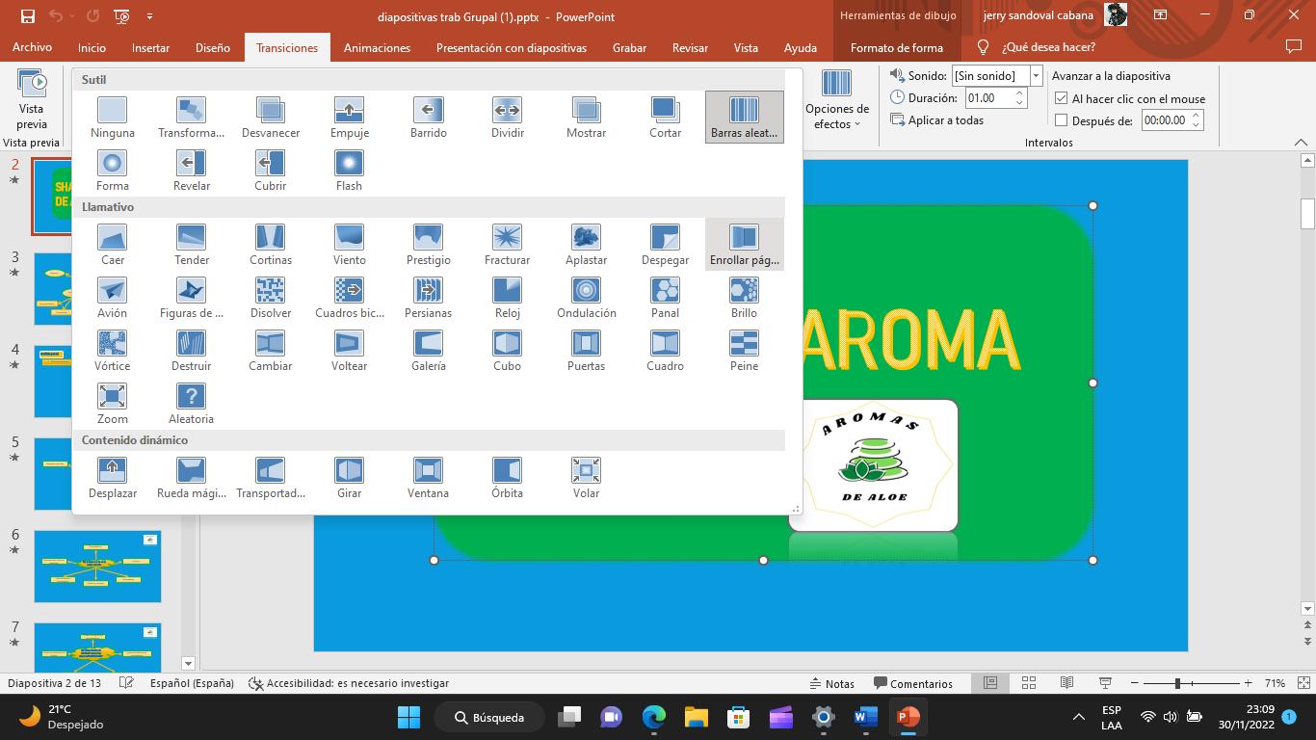
Task: Select the Ninguna transition
Action: pos(113,118)
